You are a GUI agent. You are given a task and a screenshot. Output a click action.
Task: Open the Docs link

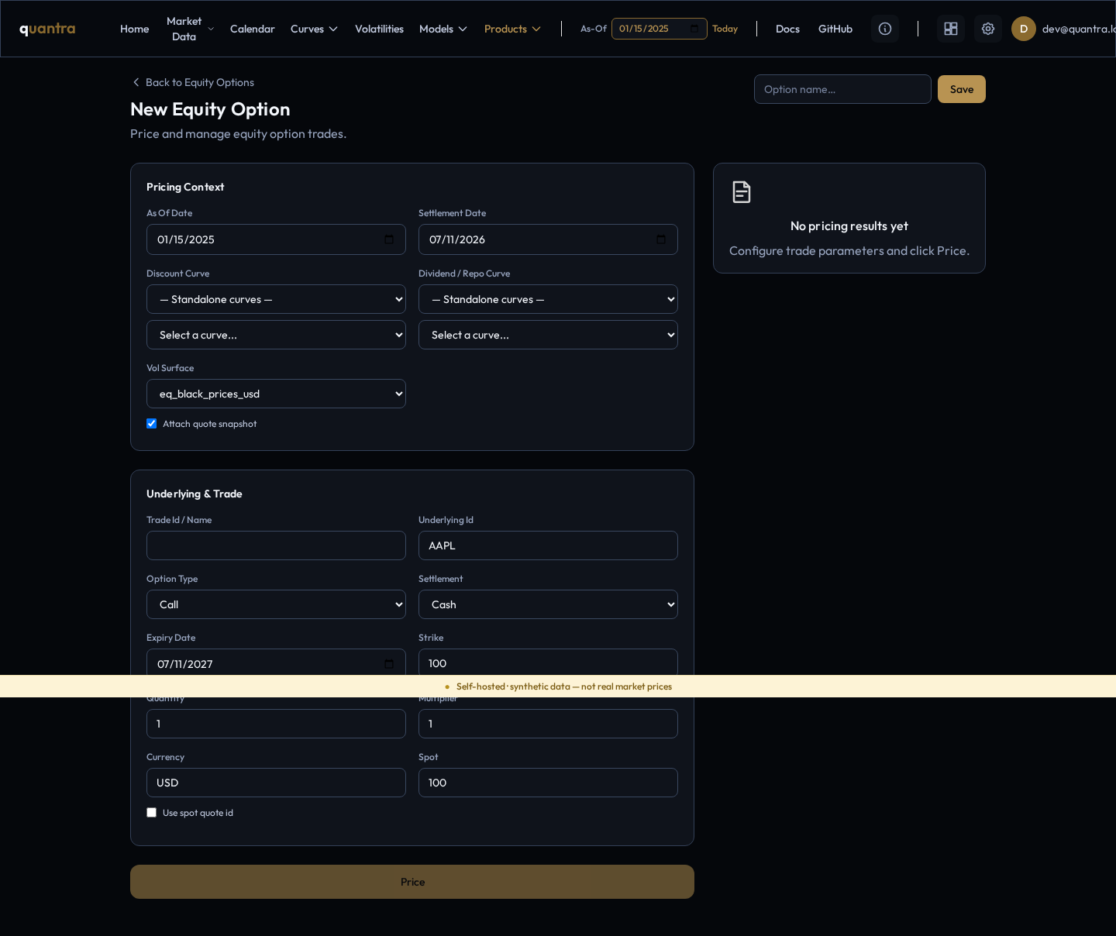[x=787, y=29]
